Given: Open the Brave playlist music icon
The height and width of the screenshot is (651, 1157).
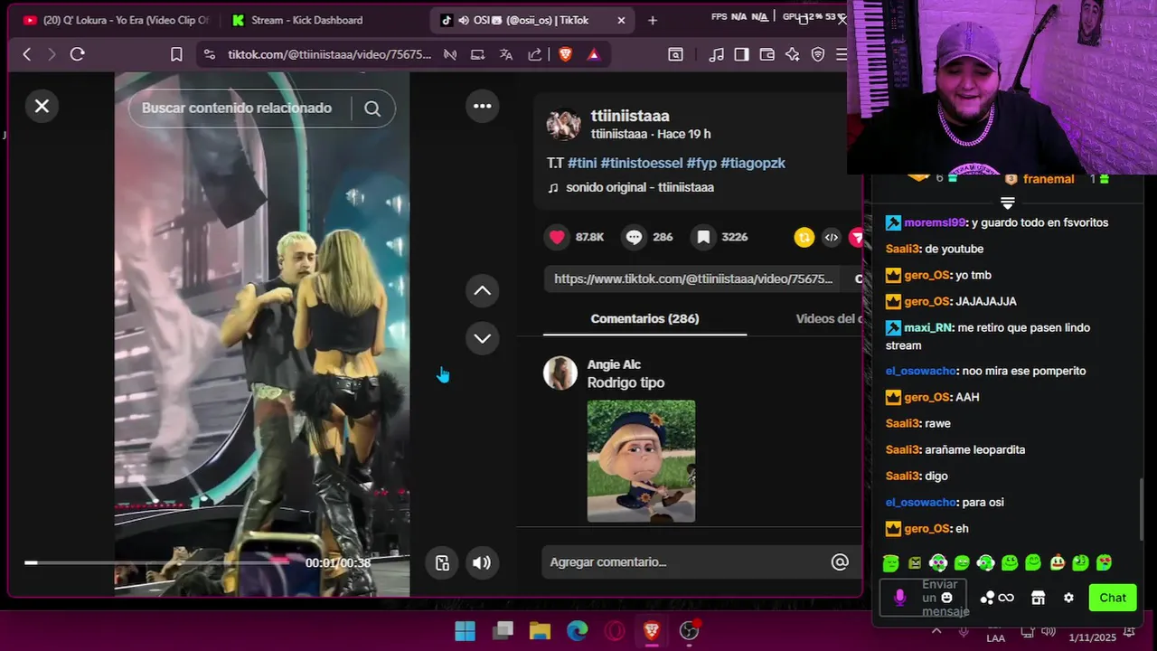Looking at the screenshot, I should coord(717,54).
